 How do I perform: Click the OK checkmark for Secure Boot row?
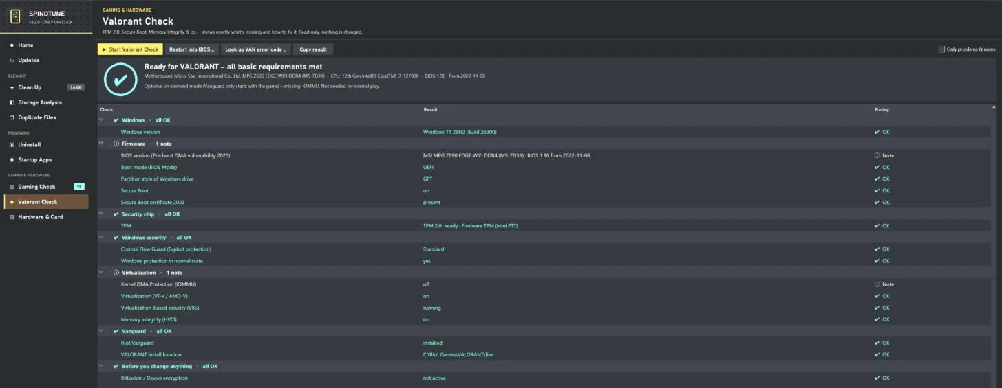(x=877, y=190)
